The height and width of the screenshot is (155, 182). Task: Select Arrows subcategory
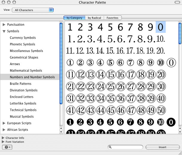(15, 64)
